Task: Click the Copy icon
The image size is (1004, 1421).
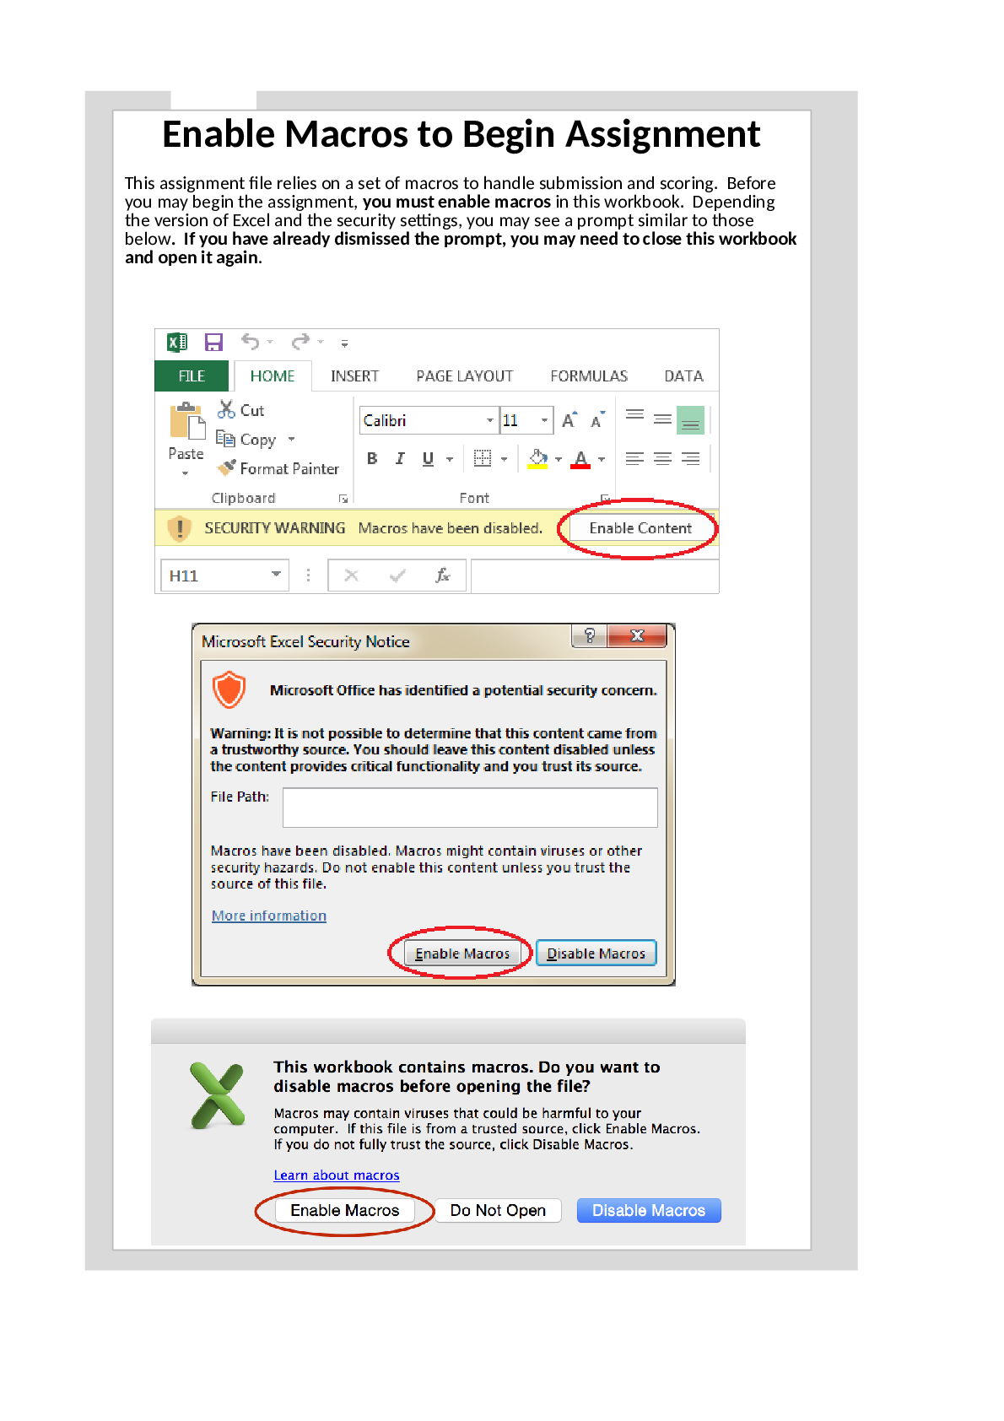Action: point(225,438)
